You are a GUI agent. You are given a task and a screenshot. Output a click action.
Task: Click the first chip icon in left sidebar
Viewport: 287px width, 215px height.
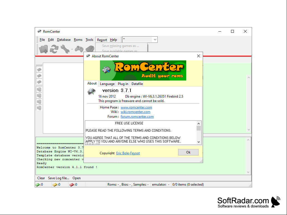[39, 70]
